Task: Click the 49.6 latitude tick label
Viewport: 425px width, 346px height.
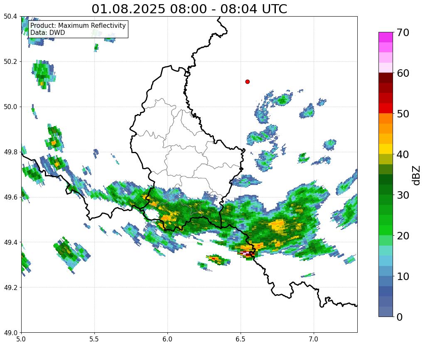Action: pos(10,197)
